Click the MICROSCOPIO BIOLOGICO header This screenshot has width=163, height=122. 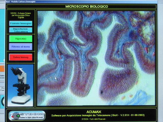tap(87, 7)
